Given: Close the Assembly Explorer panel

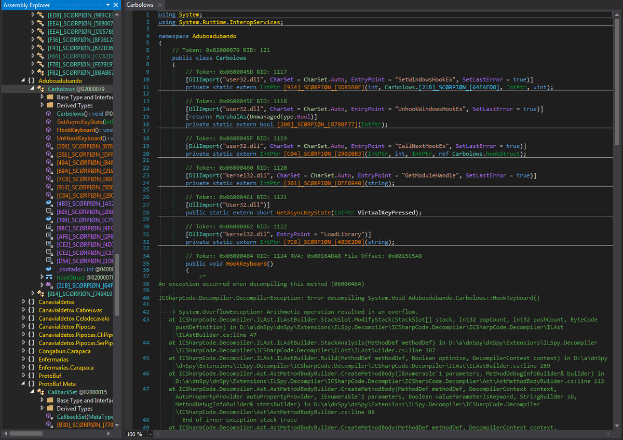Looking at the screenshot, I should point(116,5).
